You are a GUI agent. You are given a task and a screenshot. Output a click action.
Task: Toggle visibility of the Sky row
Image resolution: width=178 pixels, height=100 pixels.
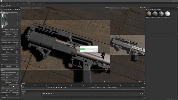(18, 14)
